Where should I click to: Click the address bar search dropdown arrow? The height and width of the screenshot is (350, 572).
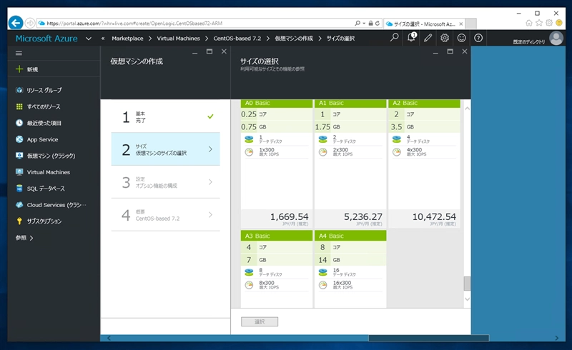click(x=364, y=23)
